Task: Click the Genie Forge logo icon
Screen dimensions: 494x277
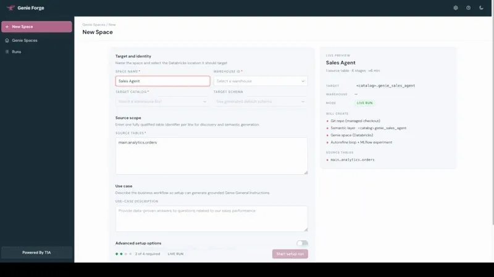Action: point(10,8)
